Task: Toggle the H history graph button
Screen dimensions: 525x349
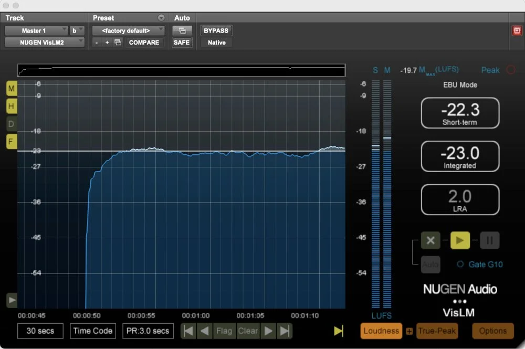Action: point(12,107)
